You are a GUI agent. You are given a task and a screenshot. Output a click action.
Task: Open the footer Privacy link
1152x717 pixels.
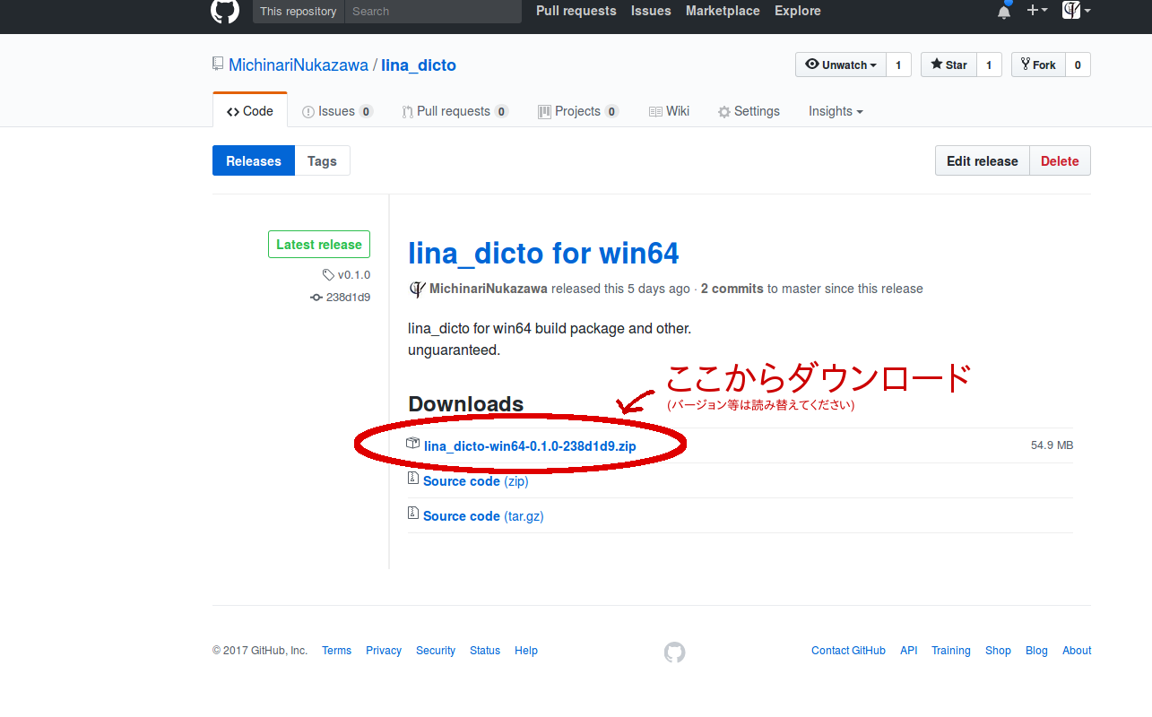[x=384, y=651]
